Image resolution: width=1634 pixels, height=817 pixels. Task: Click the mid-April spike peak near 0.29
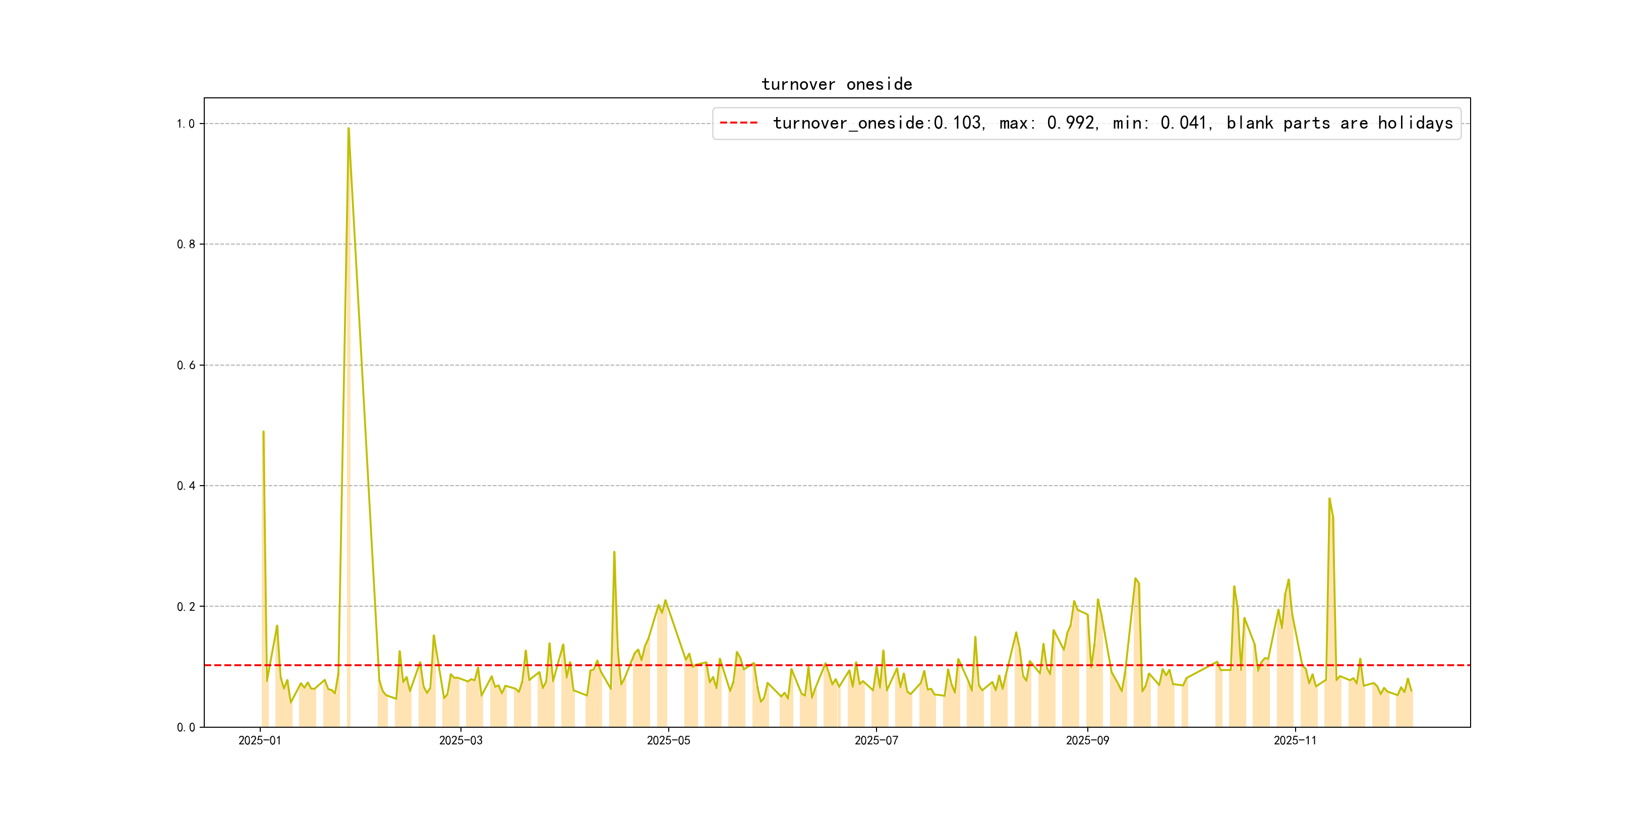tap(614, 553)
